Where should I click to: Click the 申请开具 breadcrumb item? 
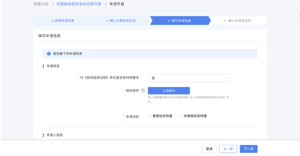(x=117, y=4)
